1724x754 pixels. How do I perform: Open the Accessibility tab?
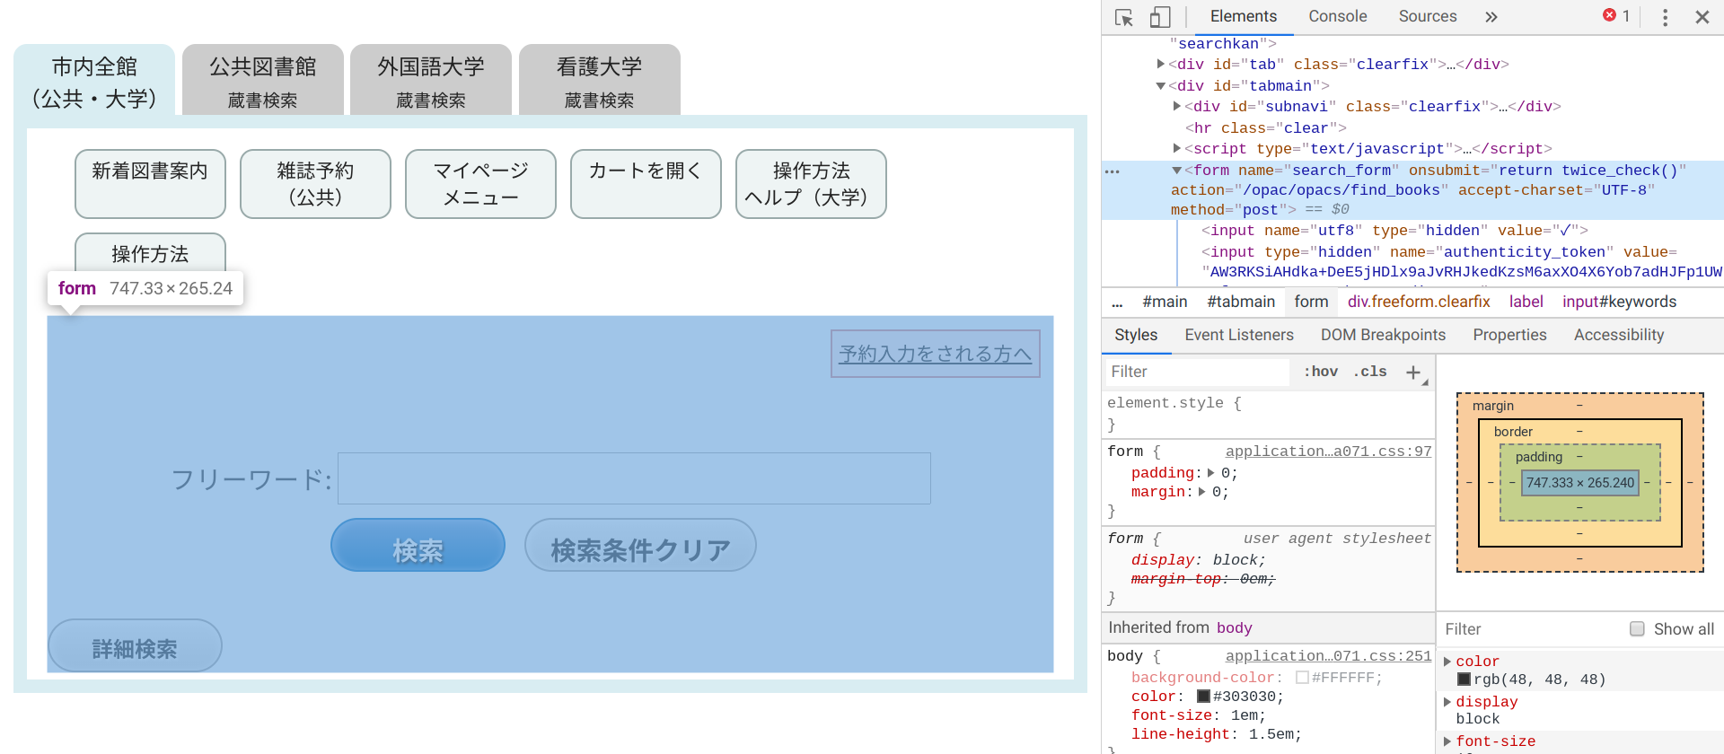tap(1618, 335)
